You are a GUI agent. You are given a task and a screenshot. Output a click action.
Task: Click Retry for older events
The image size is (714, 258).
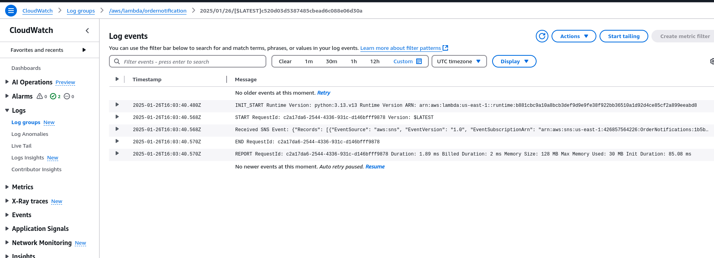[323, 93]
